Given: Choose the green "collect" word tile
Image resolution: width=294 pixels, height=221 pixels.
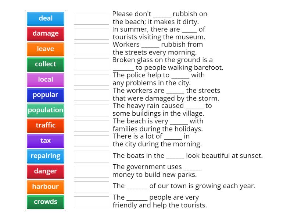Looking at the screenshot, I should (46, 64).
